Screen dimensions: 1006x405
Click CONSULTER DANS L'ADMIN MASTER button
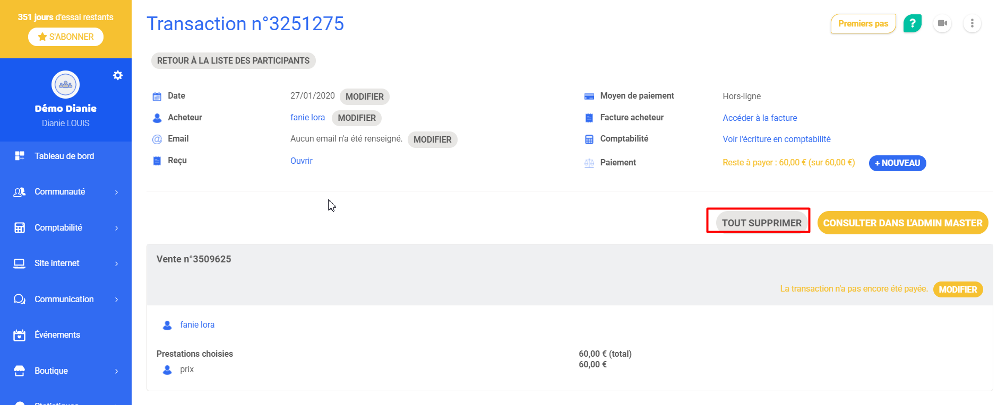(x=903, y=223)
